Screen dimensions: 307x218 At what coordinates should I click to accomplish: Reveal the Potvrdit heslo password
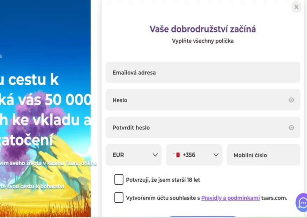(x=291, y=128)
